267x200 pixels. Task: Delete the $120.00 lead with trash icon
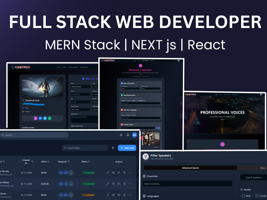point(124,184)
